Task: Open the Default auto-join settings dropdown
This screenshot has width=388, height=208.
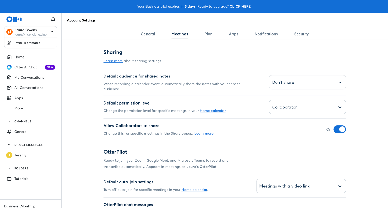Action: point(301,186)
